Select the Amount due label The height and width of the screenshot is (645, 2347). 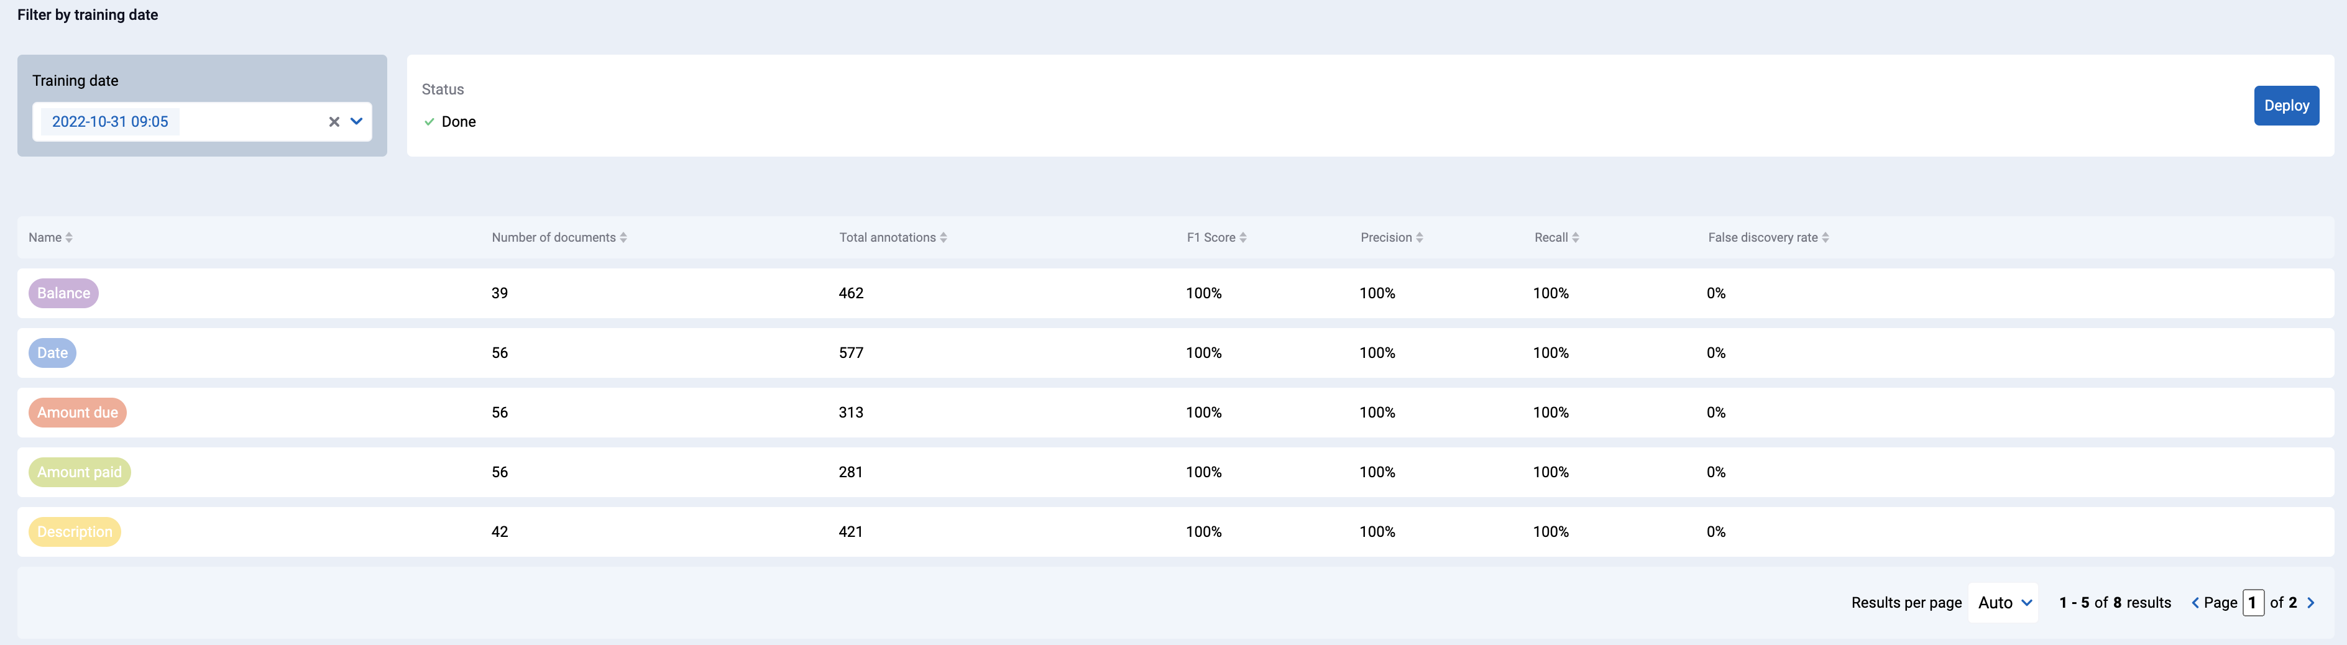click(x=78, y=413)
